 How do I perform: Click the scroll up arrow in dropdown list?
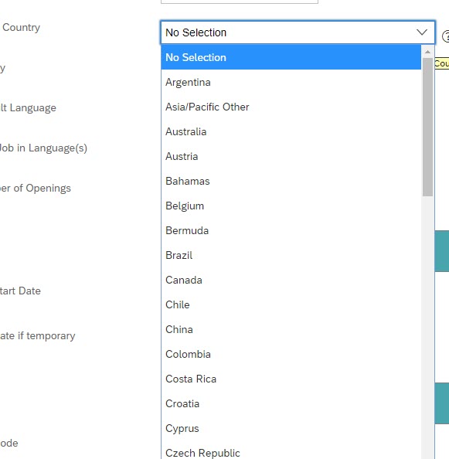427,52
